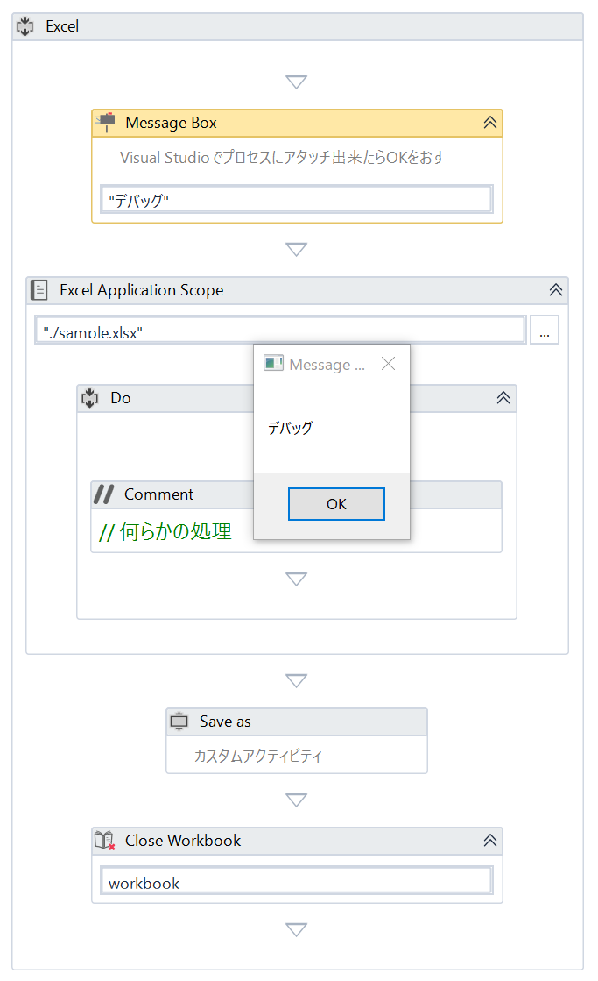The height and width of the screenshot is (981, 598).
Task: Click the insertion arrow below Save as
Action: tap(296, 800)
